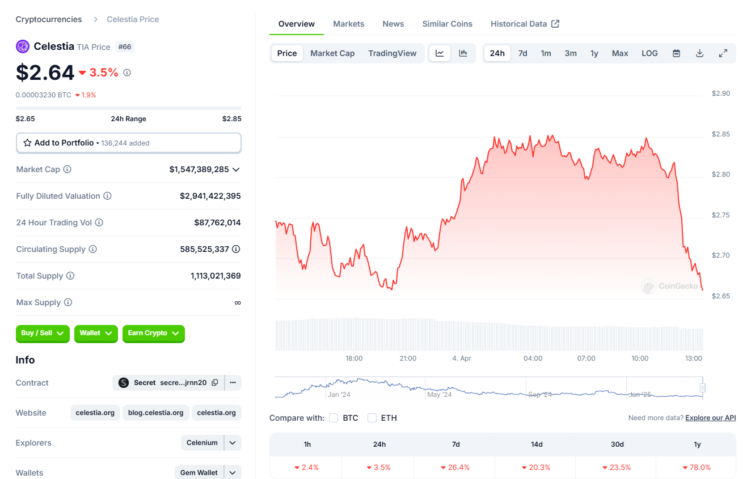Click the Secret network logo icon

click(124, 383)
